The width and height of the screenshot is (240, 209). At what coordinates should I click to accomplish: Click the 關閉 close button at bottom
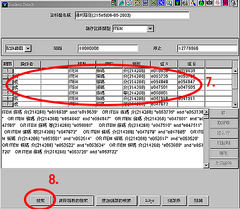[x=199, y=201]
